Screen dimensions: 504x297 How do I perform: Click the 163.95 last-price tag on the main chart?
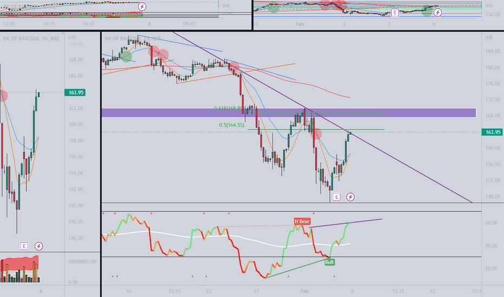click(x=492, y=132)
